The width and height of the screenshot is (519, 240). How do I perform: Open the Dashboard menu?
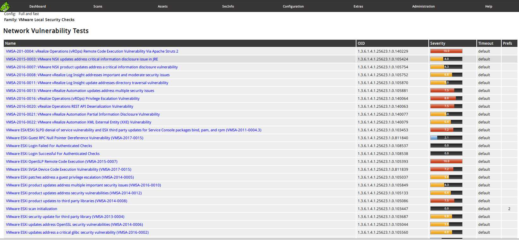tap(38, 6)
